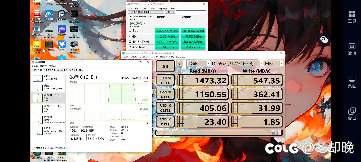Switch to 服务 tab in Task Manager
Image resolution: width=361 pixels, height=162 pixels.
point(81,70)
